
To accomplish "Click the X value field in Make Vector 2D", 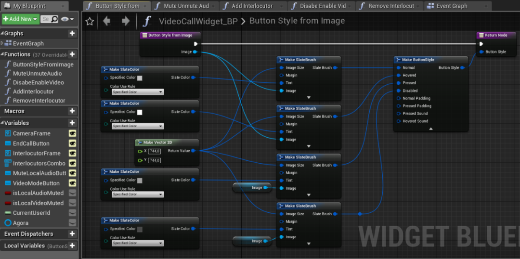I will [x=155, y=151].
